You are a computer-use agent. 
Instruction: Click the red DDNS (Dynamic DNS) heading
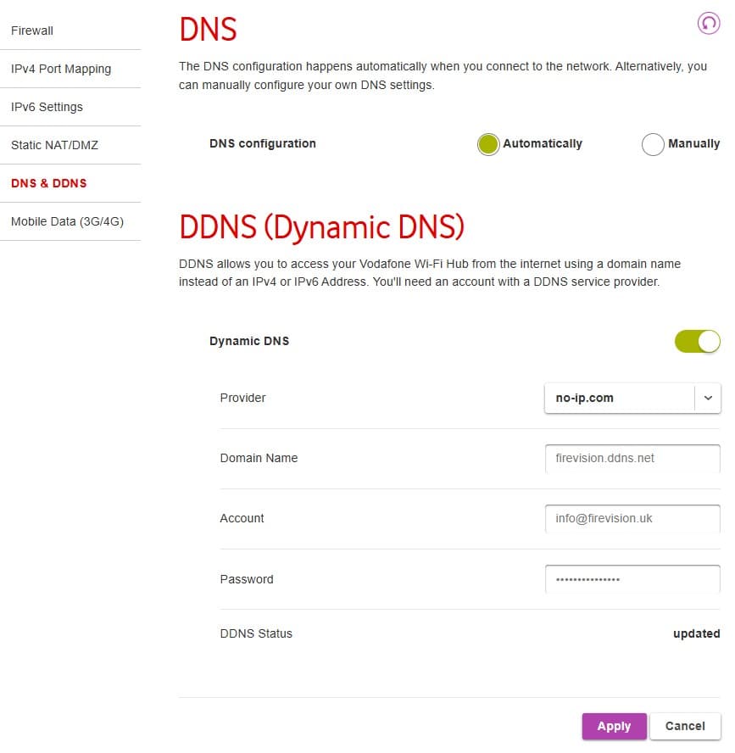[320, 226]
